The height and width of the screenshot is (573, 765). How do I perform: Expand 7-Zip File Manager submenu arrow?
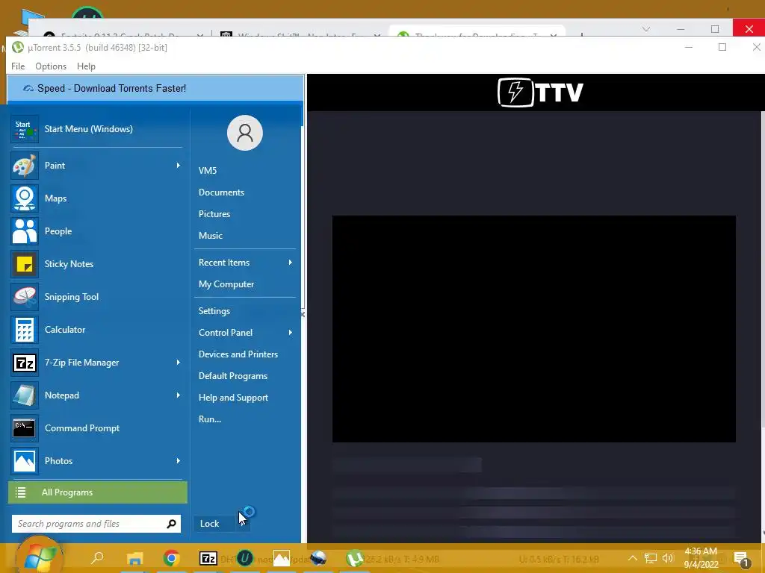pyautogui.click(x=178, y=363)
